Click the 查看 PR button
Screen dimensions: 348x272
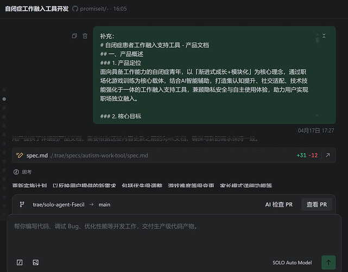point(317,205)
